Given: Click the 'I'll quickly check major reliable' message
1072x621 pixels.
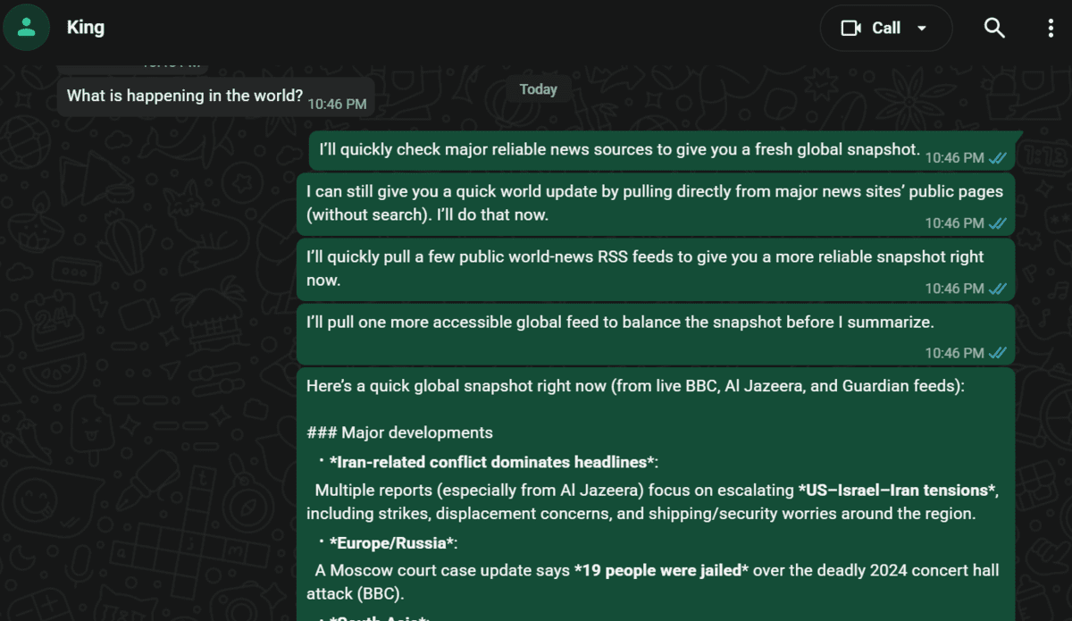Looking at the screenshot, I should point(619,149).
